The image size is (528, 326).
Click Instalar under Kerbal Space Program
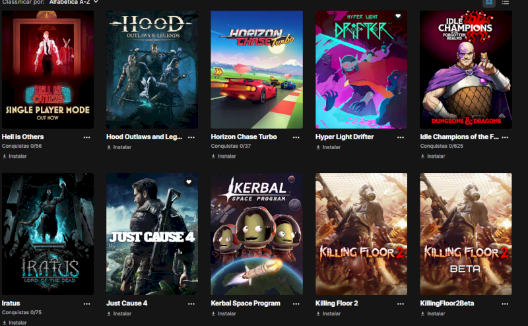click(224, 313)
